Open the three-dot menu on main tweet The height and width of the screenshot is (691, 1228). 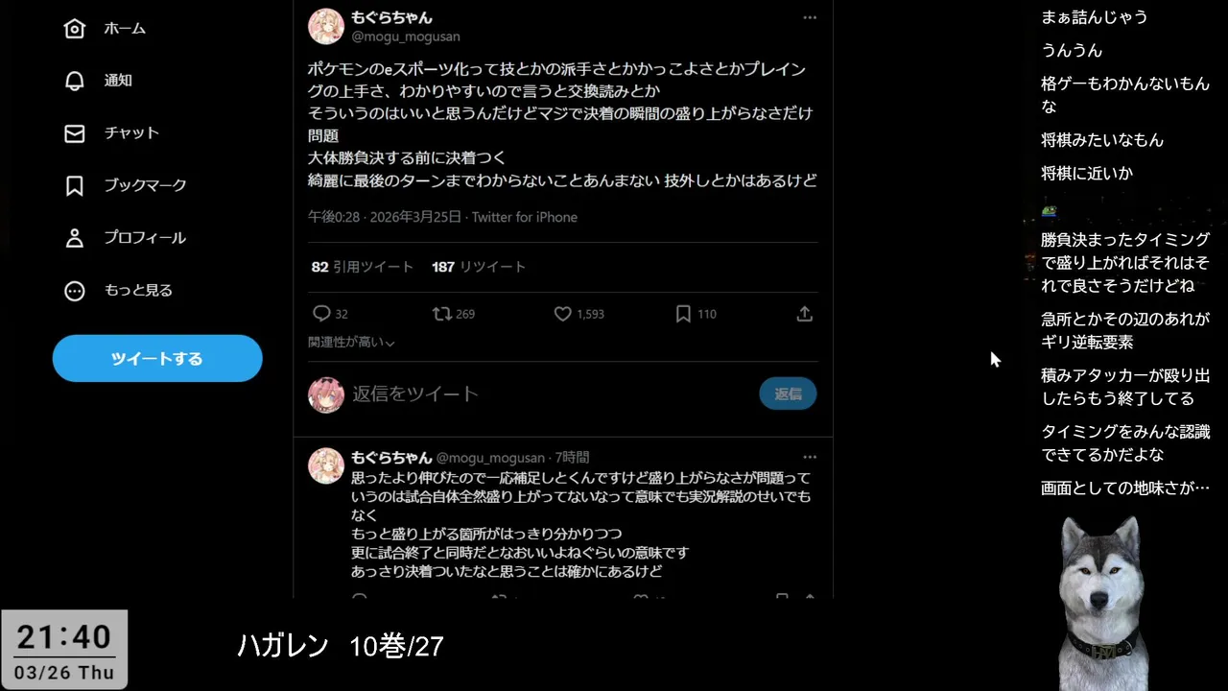(x=810, y=17)
